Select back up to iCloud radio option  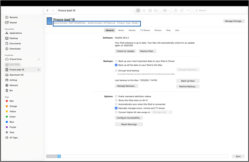116,61
